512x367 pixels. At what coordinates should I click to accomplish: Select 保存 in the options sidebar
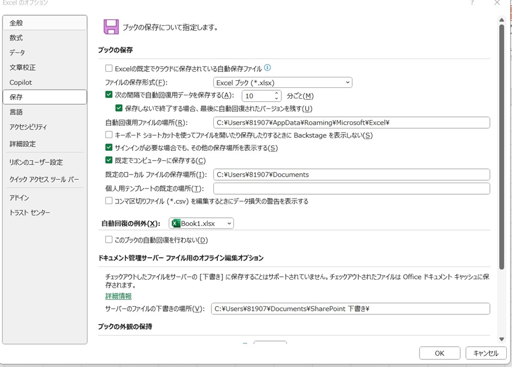(x=44, y=97)
